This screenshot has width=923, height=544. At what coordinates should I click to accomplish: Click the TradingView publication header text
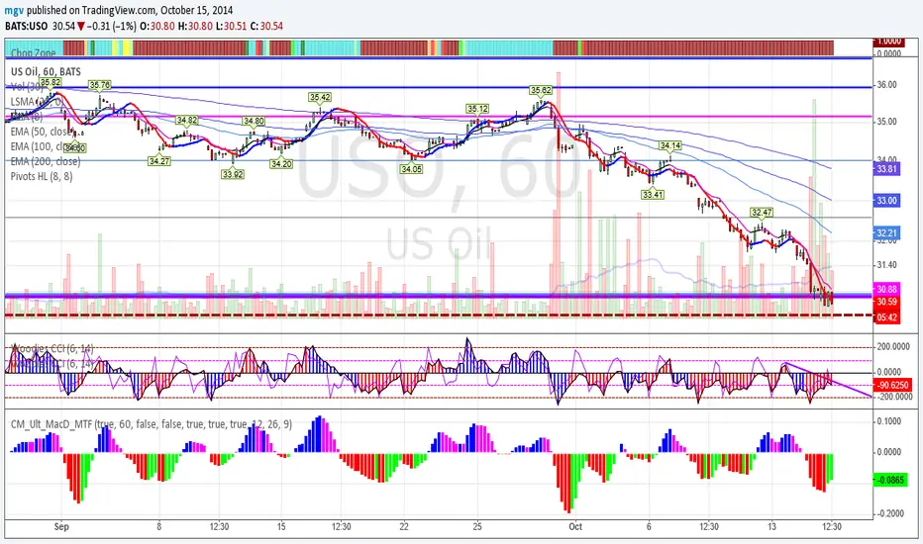click(119, 10)
